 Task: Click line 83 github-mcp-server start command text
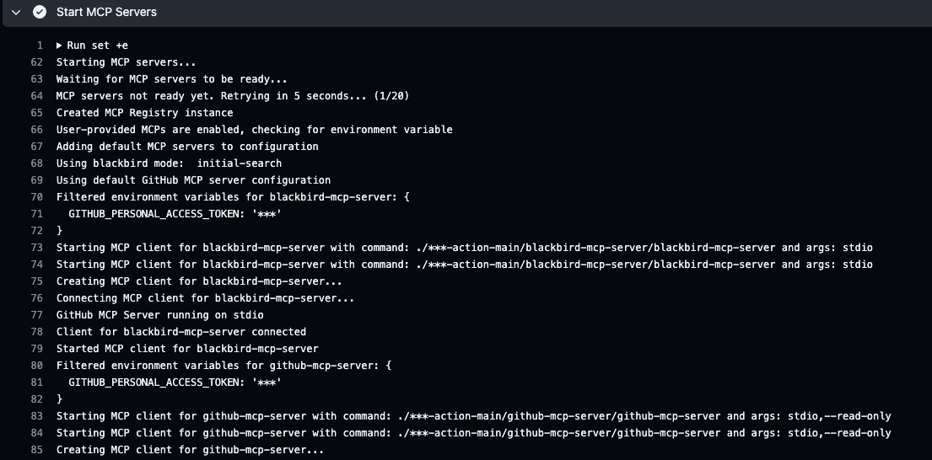[x=474, y=416]
